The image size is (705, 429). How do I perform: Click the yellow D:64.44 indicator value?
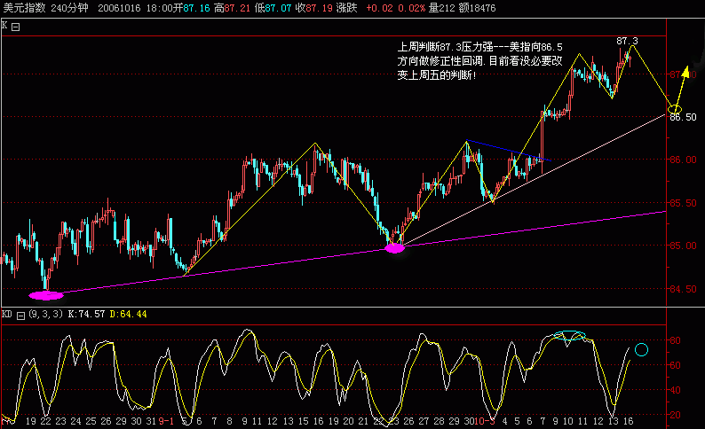pyautogui.click(x=128, y=314)
